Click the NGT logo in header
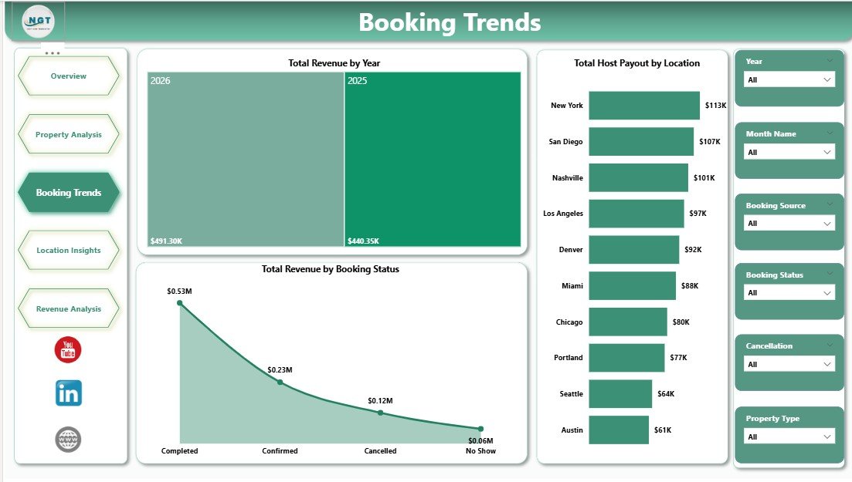This screenshot has width=852, height=482. [39, 22]
